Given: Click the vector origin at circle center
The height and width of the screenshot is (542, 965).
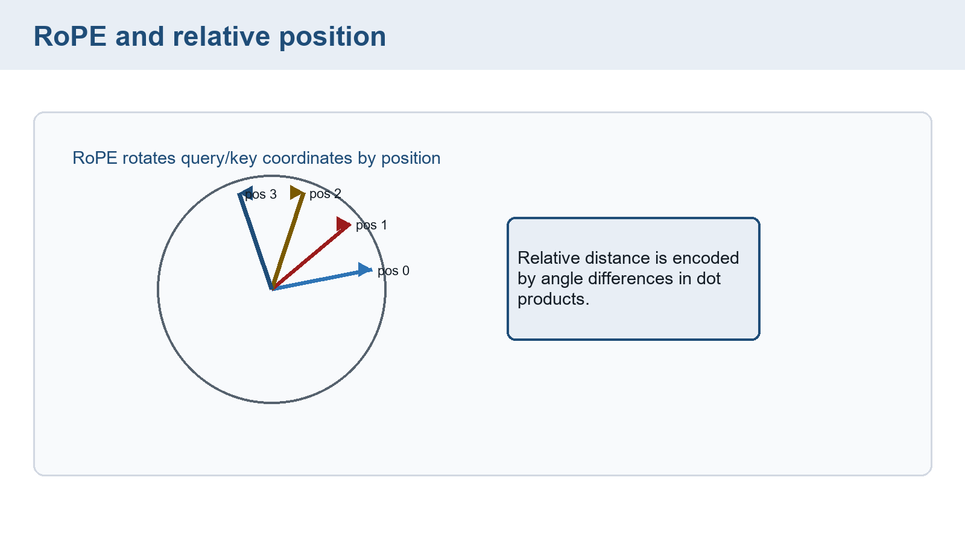Looking at the screenshot, I should [272, 289].
